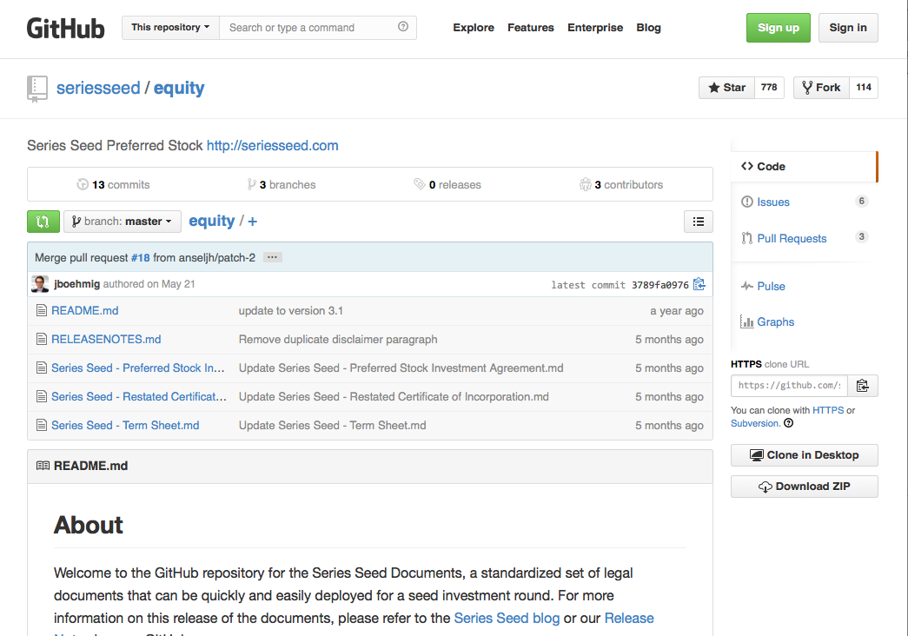
Task: Click the contributors icon in the stats bar
Action: [586, 184]
